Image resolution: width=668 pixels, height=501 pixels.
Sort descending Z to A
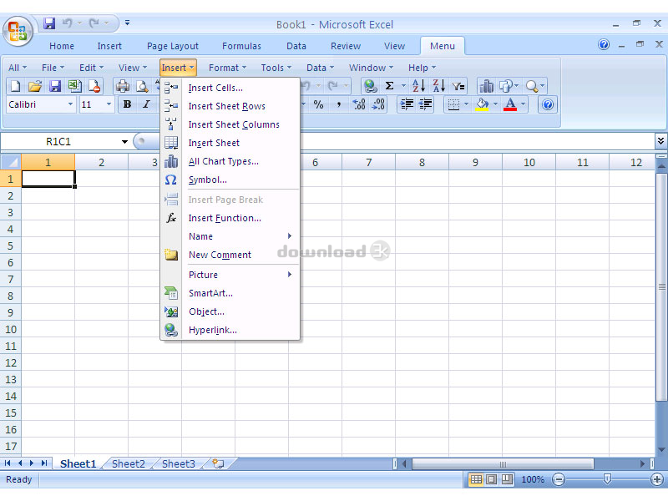pyautogui.click(x=439, y=86)
